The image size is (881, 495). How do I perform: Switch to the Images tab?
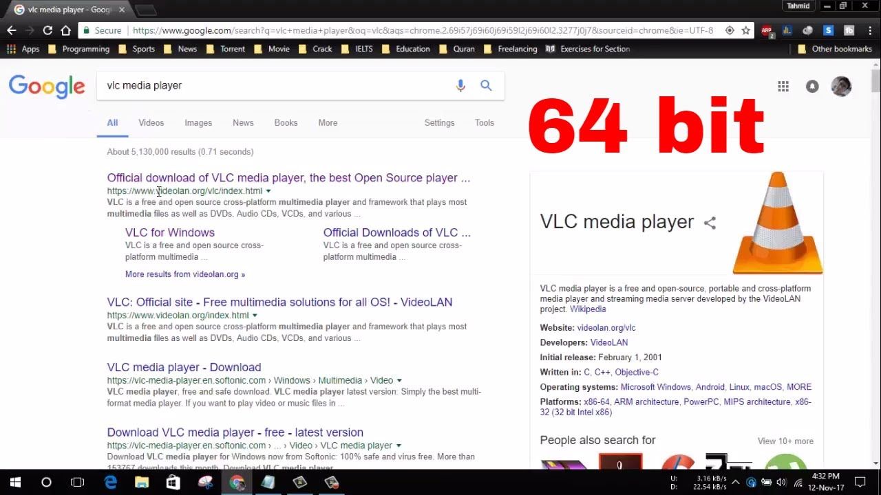pyautogui.click(x=198, y=122)
